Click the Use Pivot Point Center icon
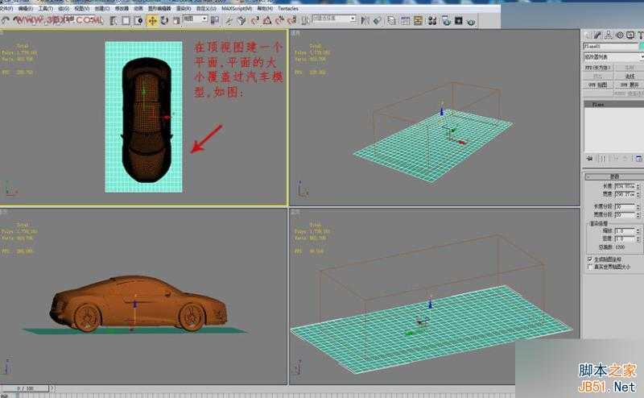Viewport: 644px width, 398px height. pos(215,21)
